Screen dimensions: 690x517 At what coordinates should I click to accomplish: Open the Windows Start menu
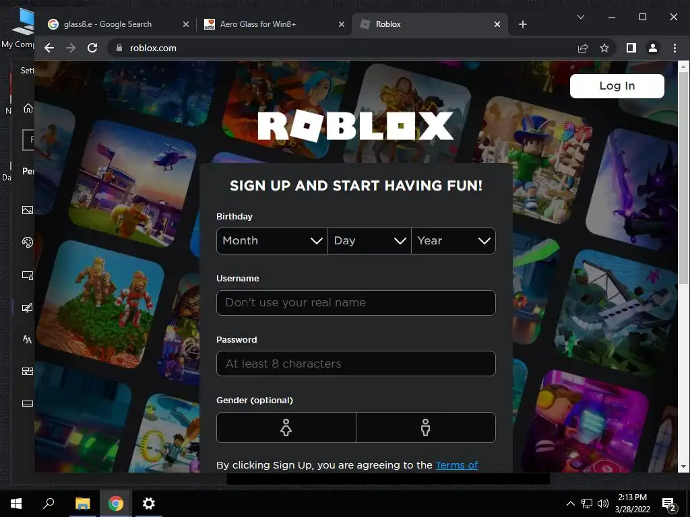pos(16,504)
